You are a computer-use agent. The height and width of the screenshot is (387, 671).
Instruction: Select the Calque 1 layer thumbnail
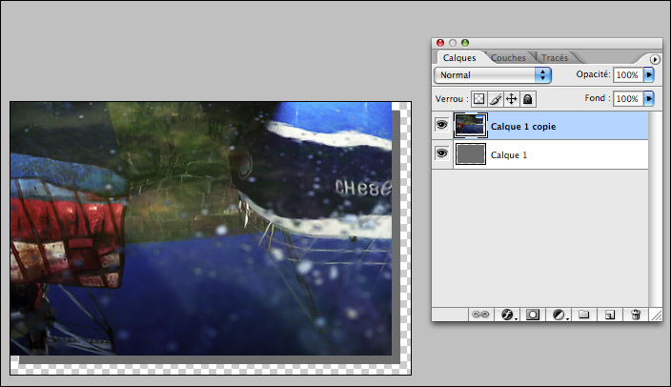pos(471,153)
